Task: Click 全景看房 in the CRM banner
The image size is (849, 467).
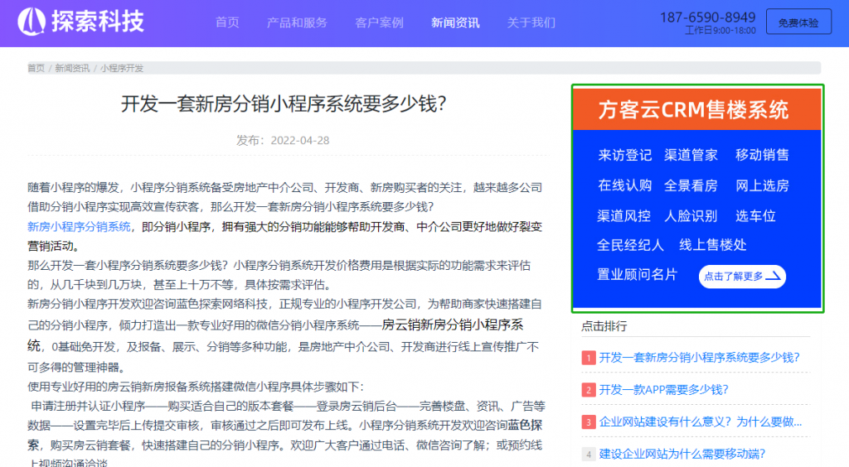Action: 691,186
